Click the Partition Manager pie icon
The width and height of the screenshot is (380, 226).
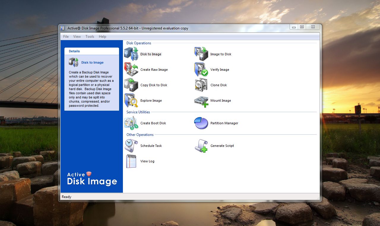tap(201, 123)
